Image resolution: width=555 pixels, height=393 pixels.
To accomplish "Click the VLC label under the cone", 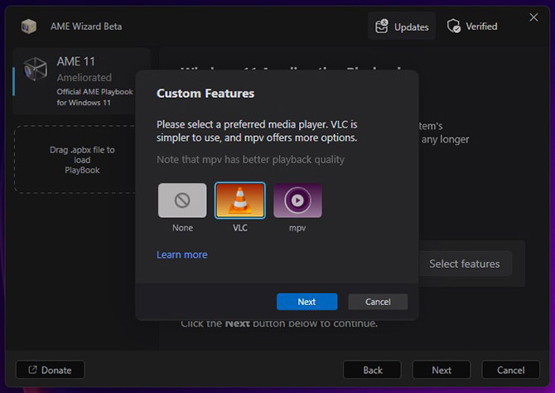I will [x=240, y=227].
